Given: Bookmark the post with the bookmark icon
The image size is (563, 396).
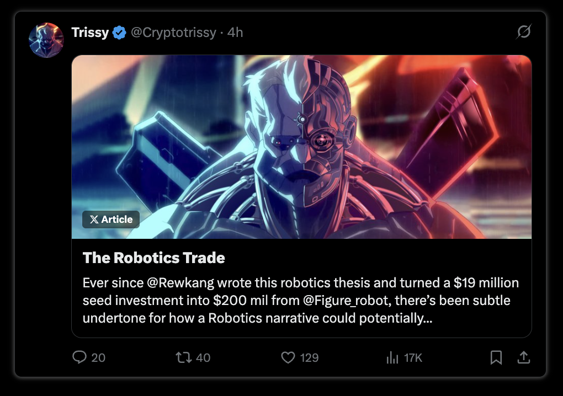Looking at the screenshot, I should click(496, 357).
